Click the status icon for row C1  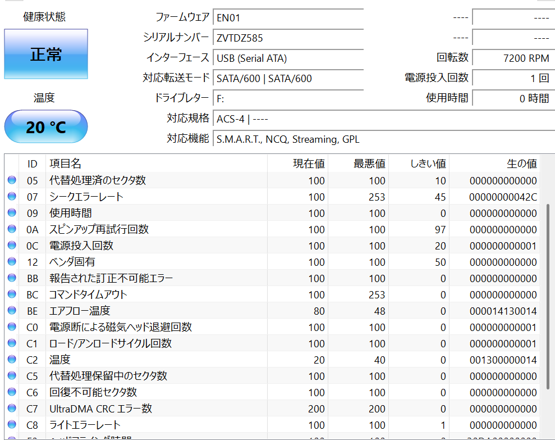[12, 343]
